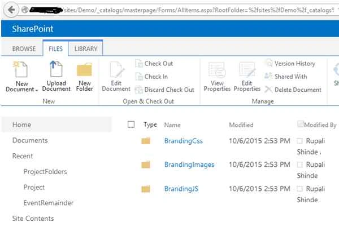The image size is (339, 227).
Task: Sort by the Type column header
Action: pos(150,124)
